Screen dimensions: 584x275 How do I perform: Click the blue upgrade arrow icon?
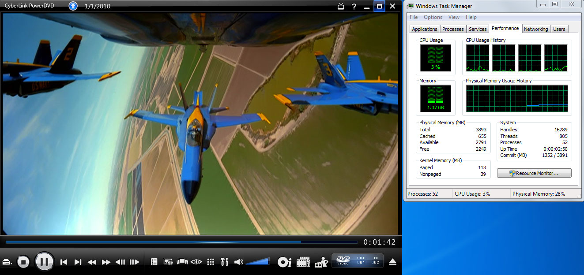(x=73, y=6)
